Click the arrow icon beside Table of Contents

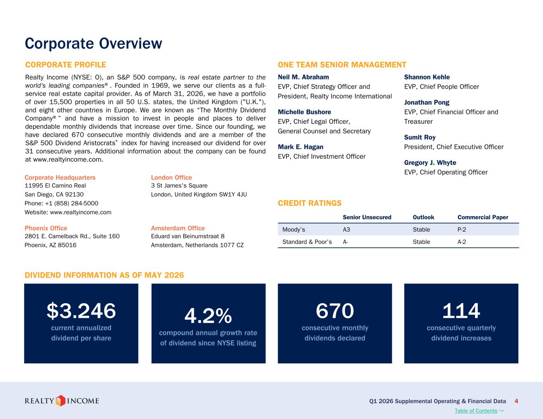pyautogui.click(x=501, y=410)
